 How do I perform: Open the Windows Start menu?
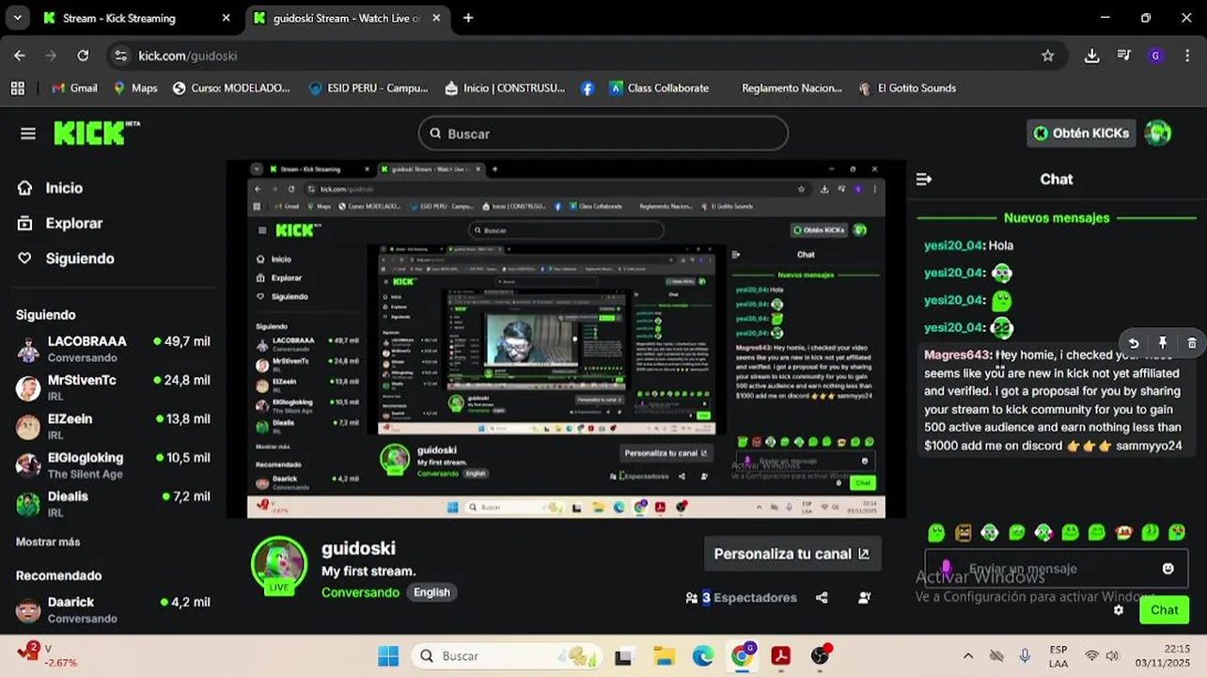pos(387,655)
